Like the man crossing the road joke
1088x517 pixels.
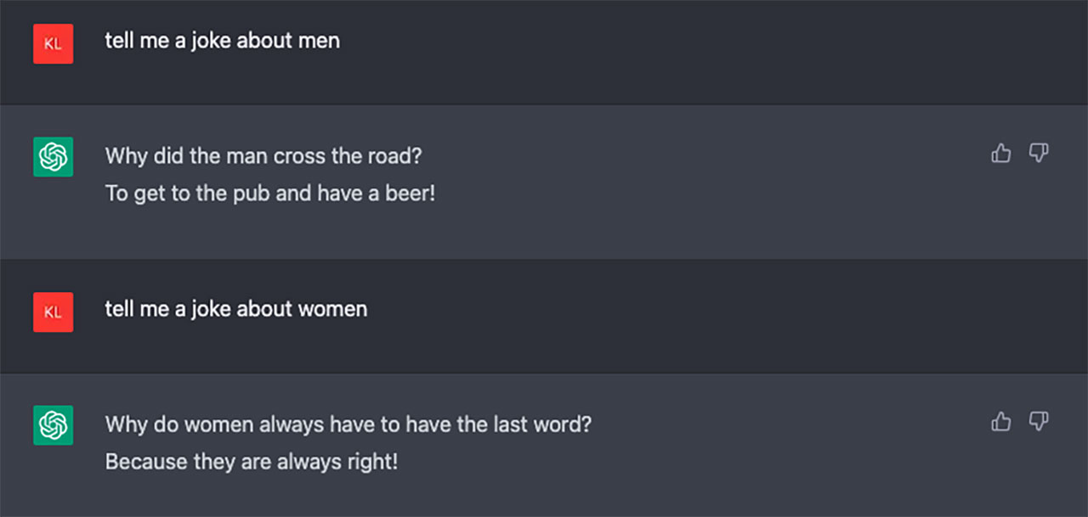pos(1001,153)
